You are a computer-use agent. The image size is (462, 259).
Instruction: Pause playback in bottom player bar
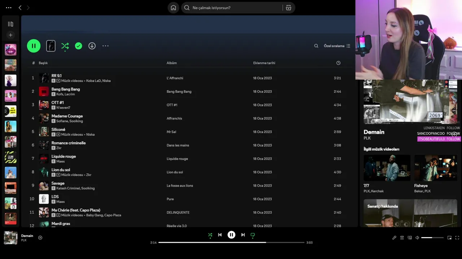[231, 235]
